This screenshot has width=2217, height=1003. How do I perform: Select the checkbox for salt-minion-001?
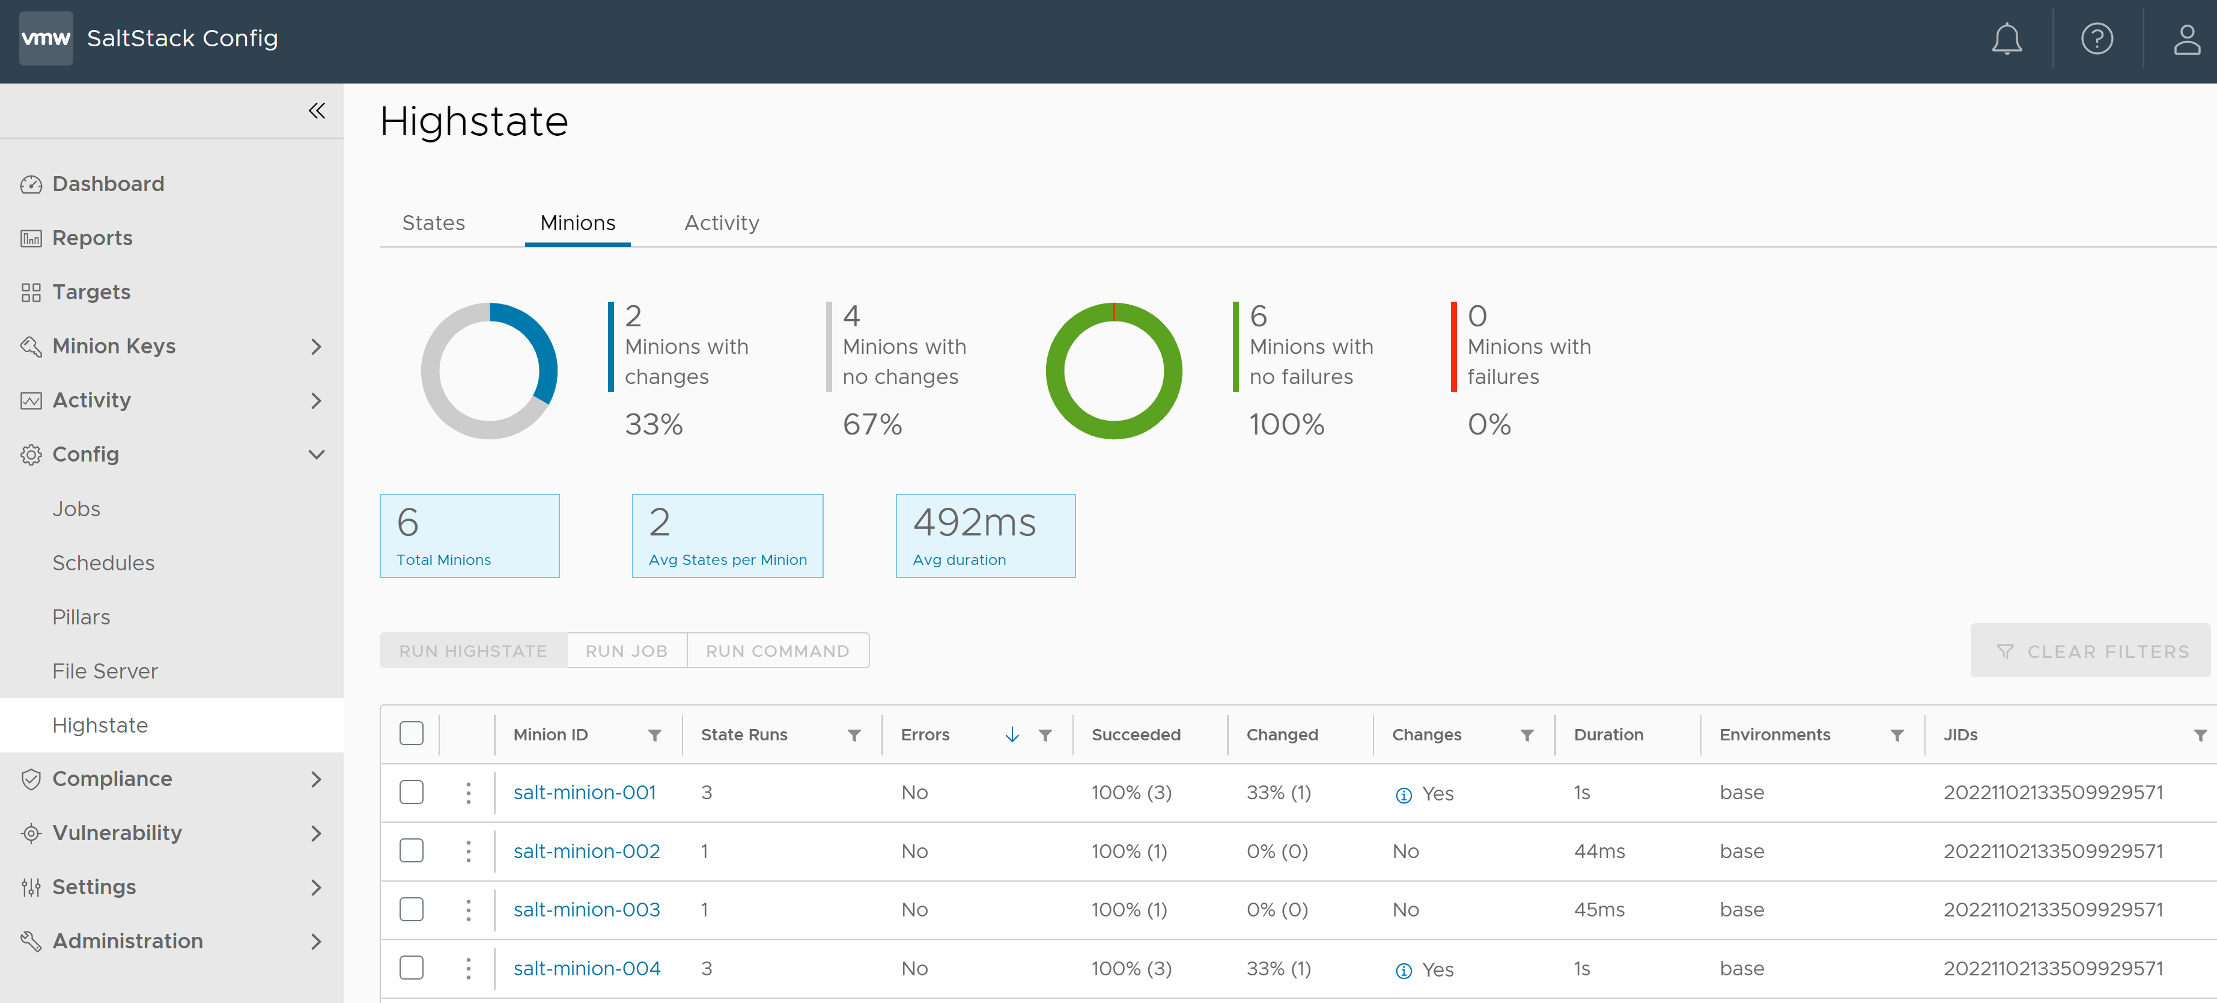412,792
